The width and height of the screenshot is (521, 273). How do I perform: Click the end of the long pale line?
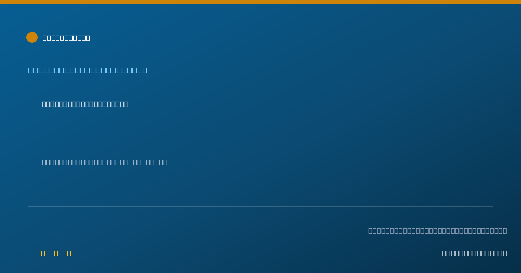coord(170,162)
